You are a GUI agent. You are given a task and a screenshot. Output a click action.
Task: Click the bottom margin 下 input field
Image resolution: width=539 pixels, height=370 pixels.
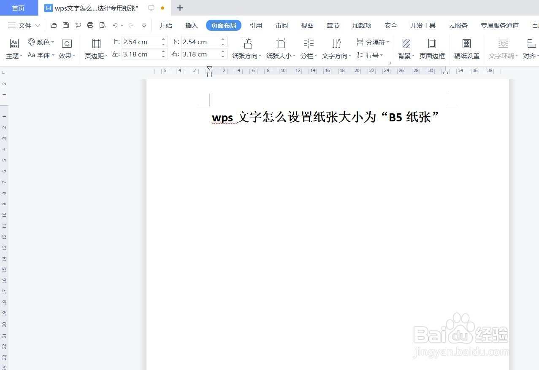click(200, 42)
